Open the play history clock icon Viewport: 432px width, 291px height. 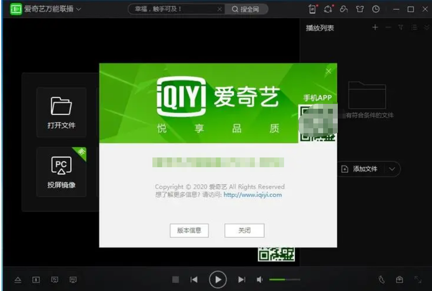376,9
